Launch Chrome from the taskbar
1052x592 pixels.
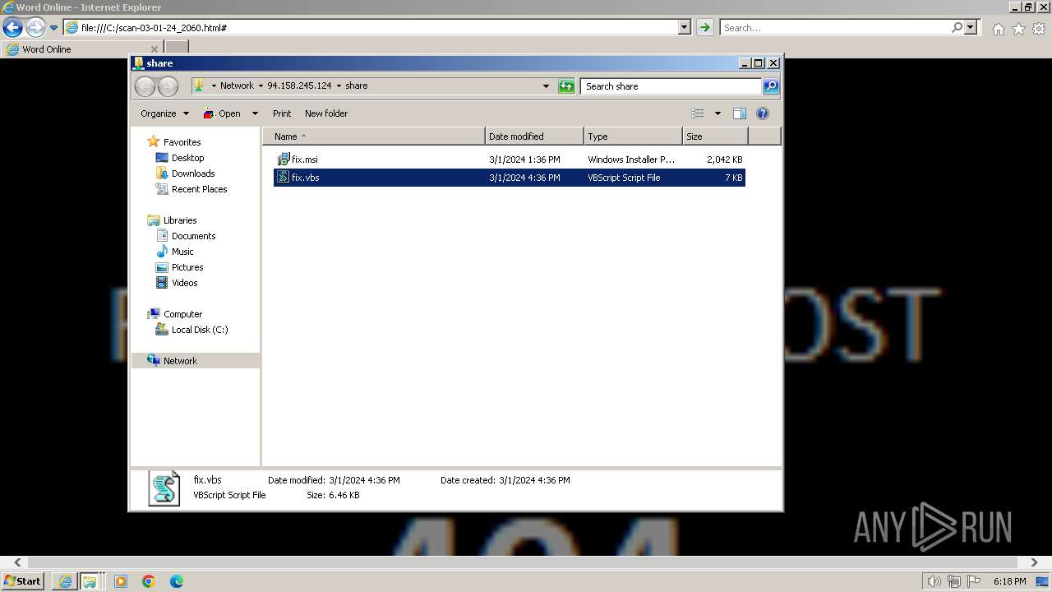(149, 581)
